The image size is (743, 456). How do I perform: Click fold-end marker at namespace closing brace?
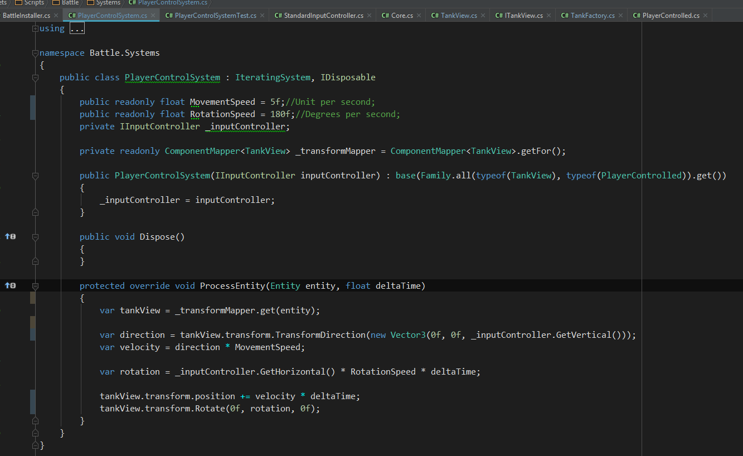coord(36,445)
